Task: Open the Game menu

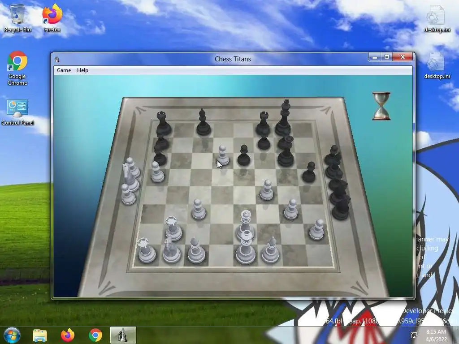Action: 64,70
